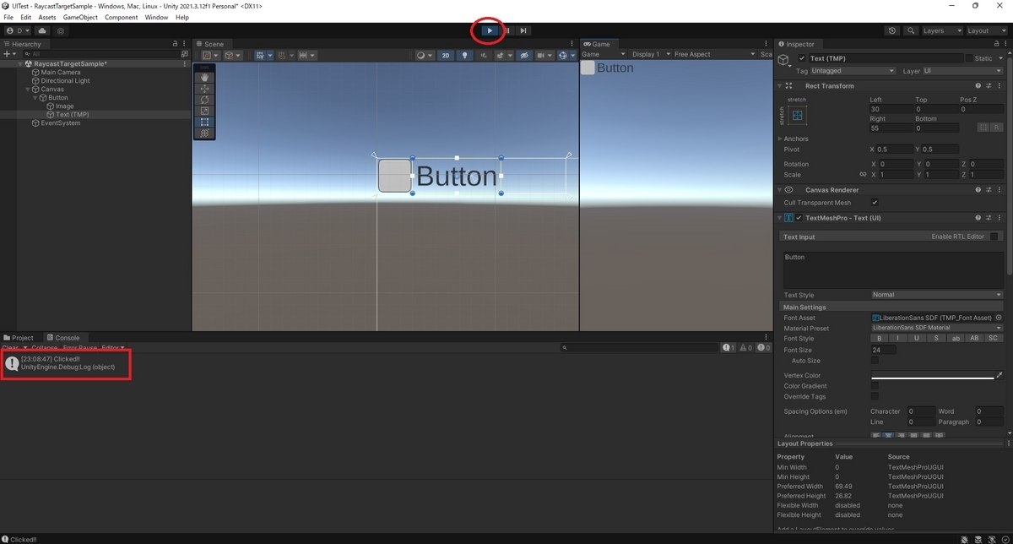Select the Scale tool in Scene overlay
This screenshot has height=544, width=1013.
[204, 111]
